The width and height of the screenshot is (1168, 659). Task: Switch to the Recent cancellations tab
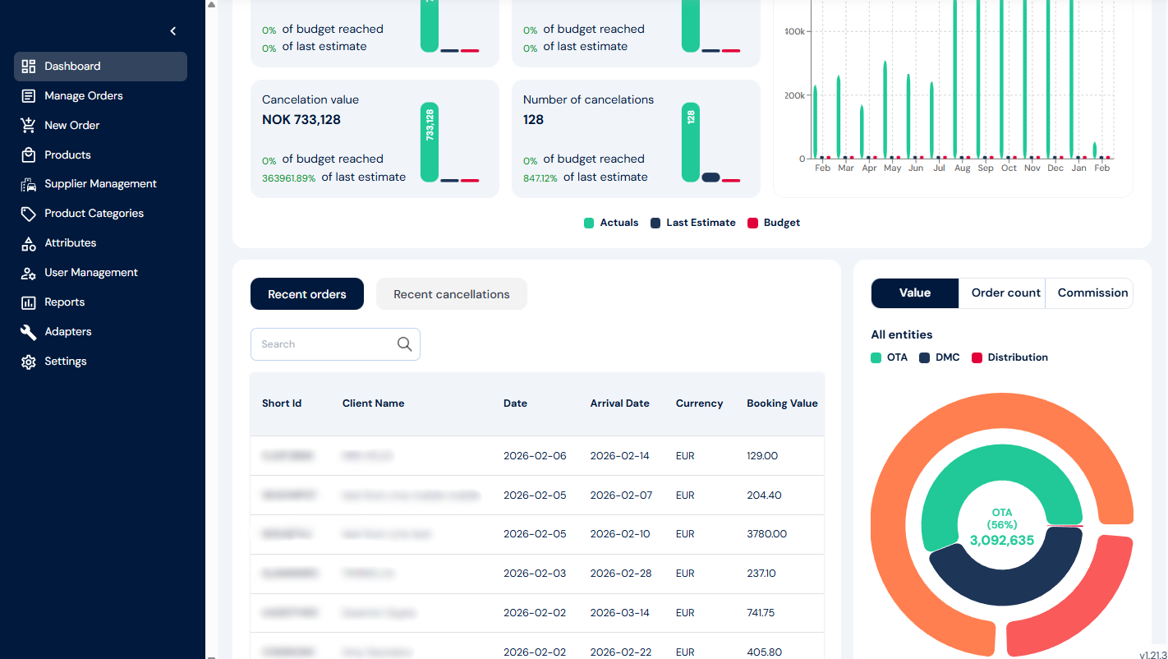pos(451,294)
